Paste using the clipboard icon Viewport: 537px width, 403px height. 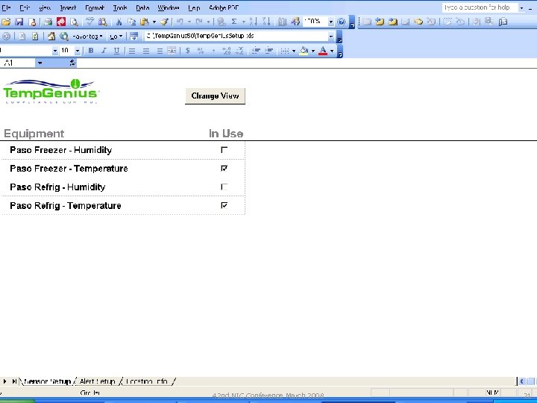[x=145, y=22]
